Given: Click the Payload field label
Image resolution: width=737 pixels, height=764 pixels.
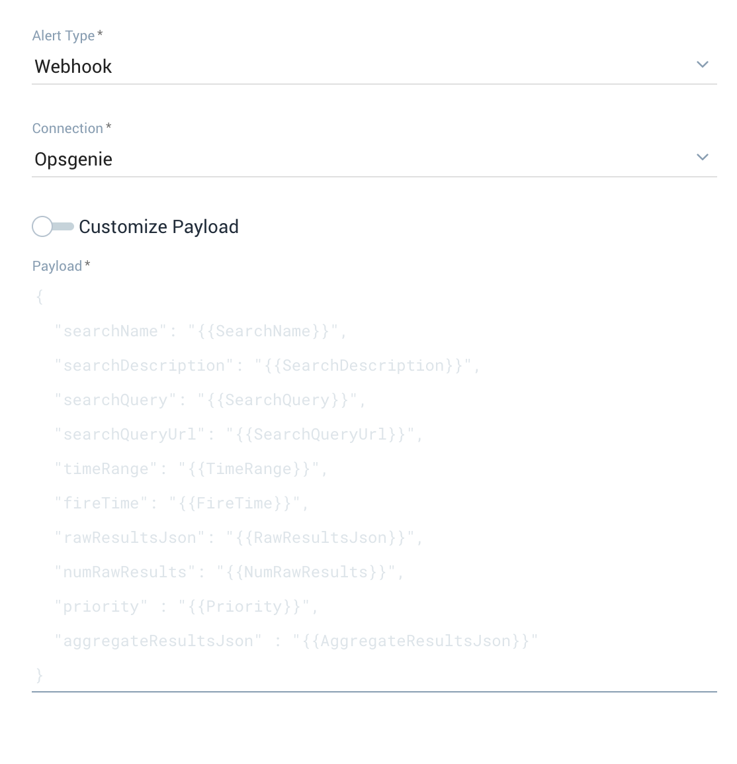Looking at the screenshot, I should click(56, 265).
